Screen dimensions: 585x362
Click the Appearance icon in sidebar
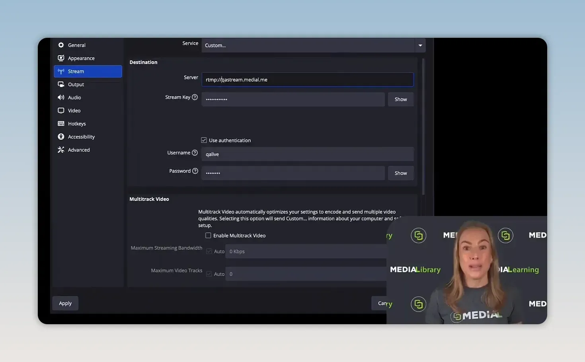(x=61, y=58)
